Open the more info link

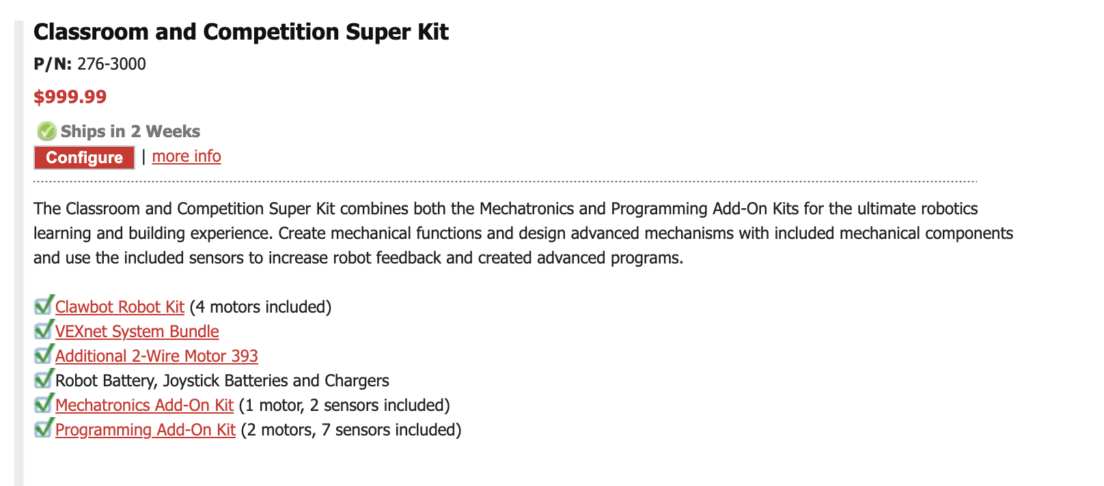[x=187, y=156]
